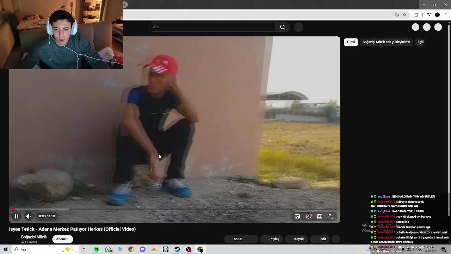Open the more actions circle after İndir
This screenshot has width=451, height=254.
336,239
